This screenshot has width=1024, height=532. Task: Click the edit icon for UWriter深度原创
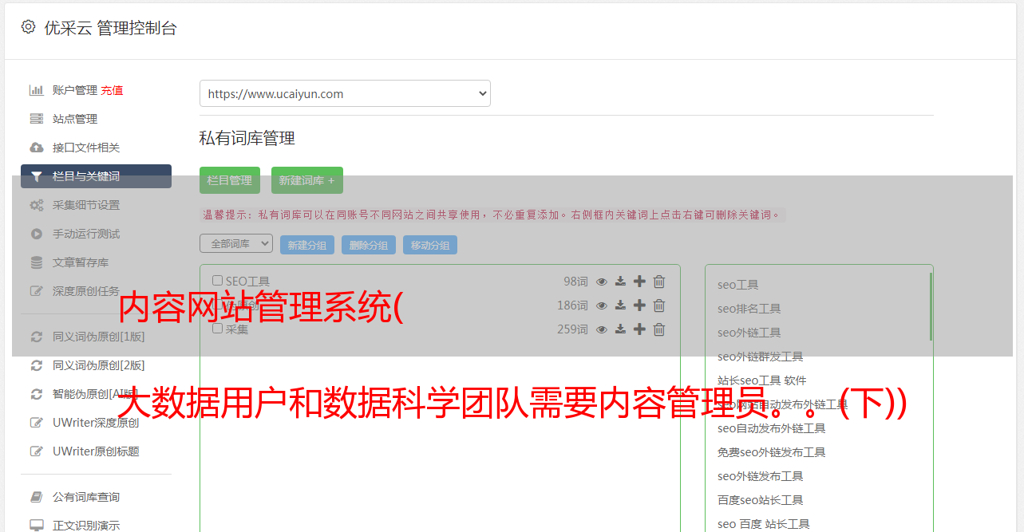point(36,423)
